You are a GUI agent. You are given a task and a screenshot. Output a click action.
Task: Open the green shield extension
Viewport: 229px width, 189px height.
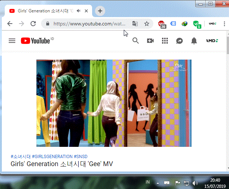[197, 24]
